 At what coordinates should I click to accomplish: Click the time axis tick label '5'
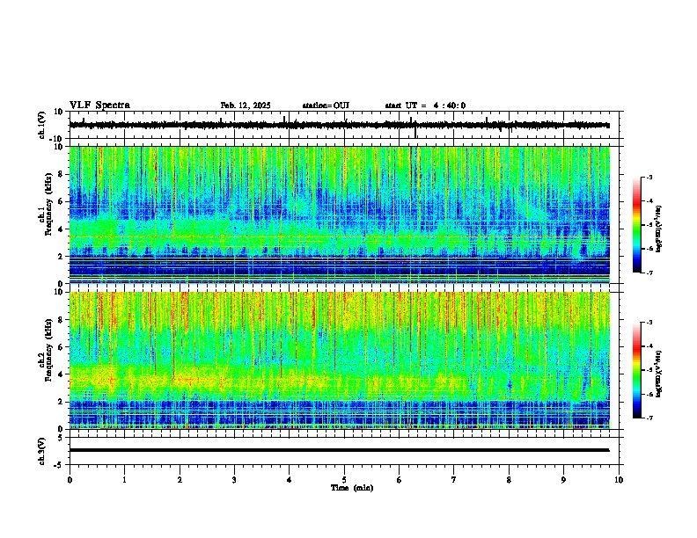pos(344,480)
